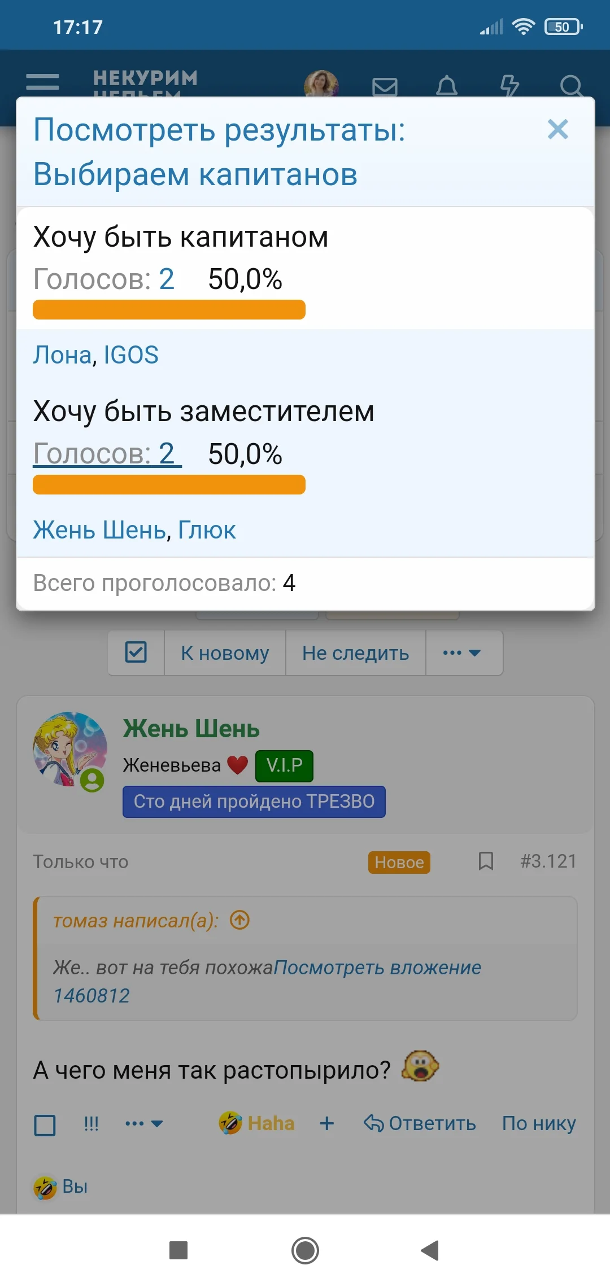Screen dimensions: 610x1287
Task: Click the lightning quick-navigation icon
Action: pyautogui.click(x=510, y=86)
